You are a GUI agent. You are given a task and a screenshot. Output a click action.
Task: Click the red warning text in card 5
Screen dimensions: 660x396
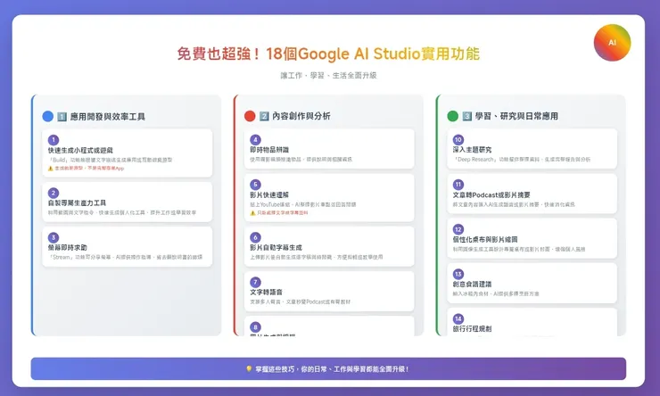[x=283, y=213]
